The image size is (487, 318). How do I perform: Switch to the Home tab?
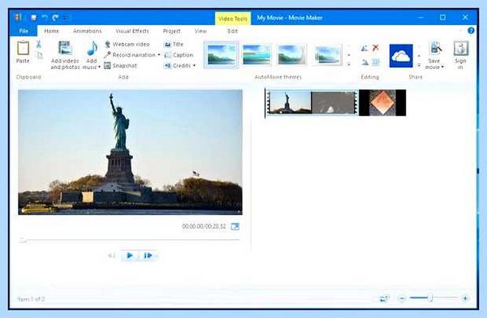52,31
